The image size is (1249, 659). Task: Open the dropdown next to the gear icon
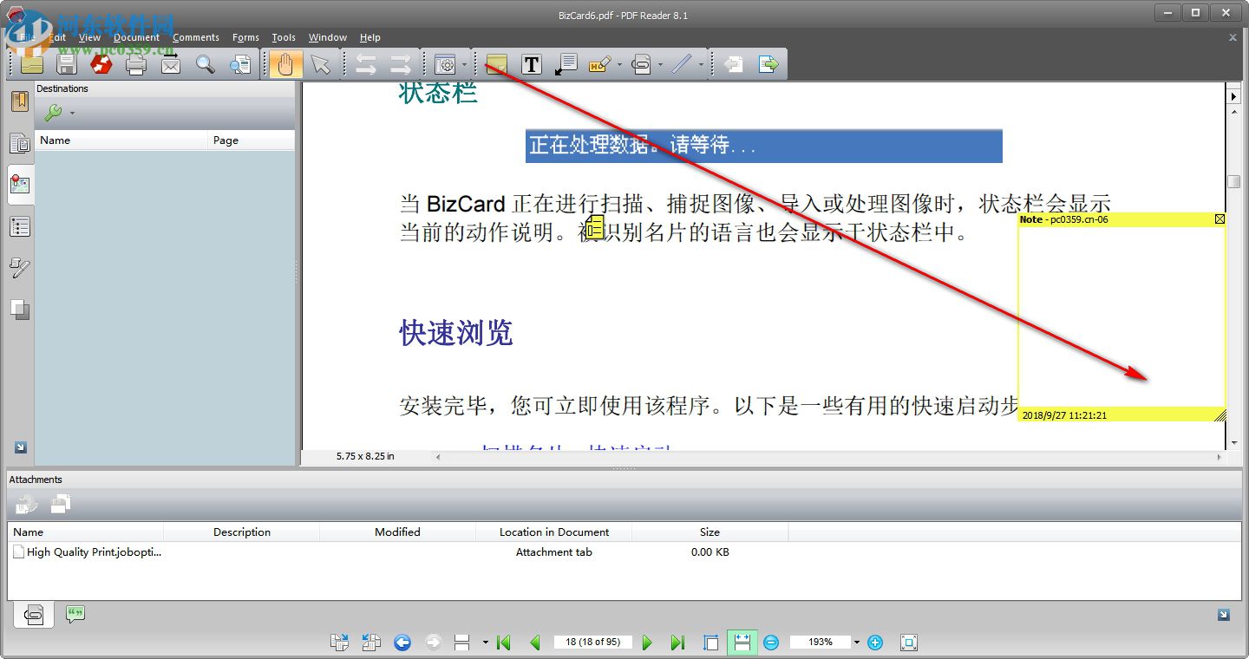[465, 64]
